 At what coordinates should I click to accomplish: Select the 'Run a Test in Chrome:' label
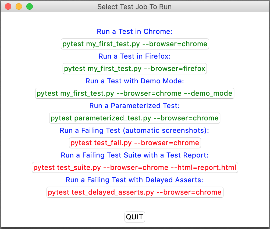[x=134, y=31]
